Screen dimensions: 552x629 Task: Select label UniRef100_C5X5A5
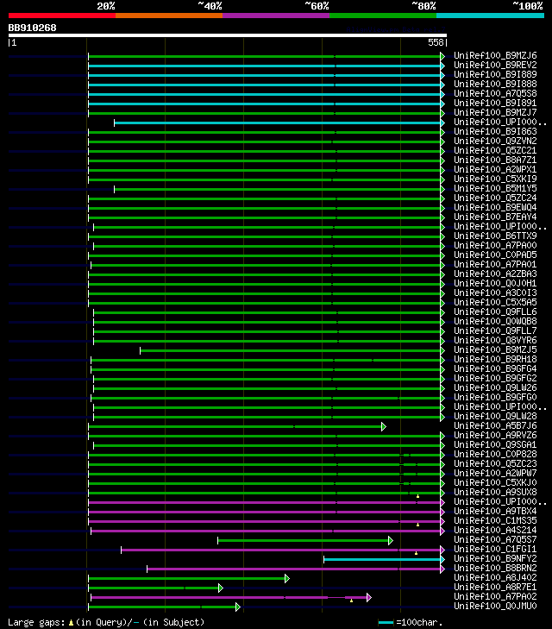pos(495,303)
